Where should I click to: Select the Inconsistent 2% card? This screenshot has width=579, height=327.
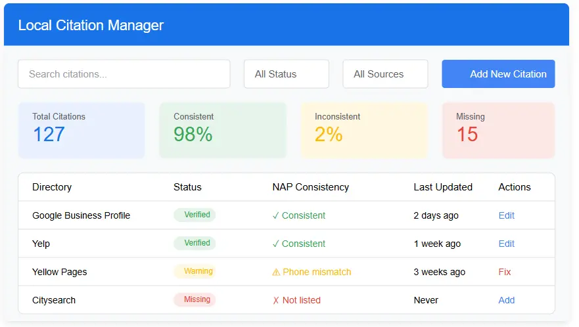(364, 130)
